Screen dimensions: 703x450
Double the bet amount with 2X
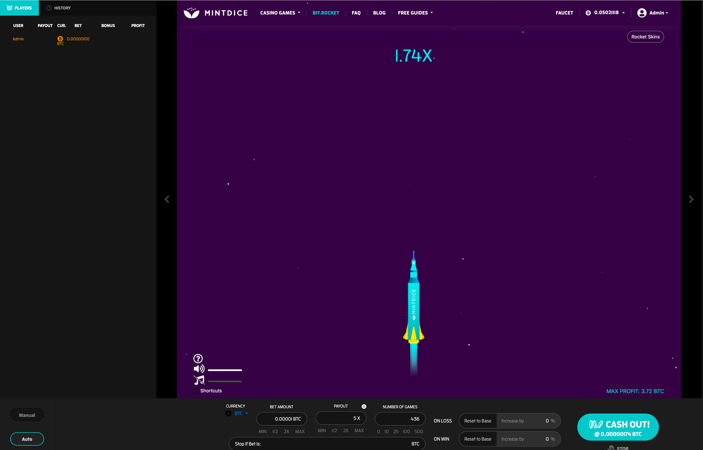click(x=287, y=431)
